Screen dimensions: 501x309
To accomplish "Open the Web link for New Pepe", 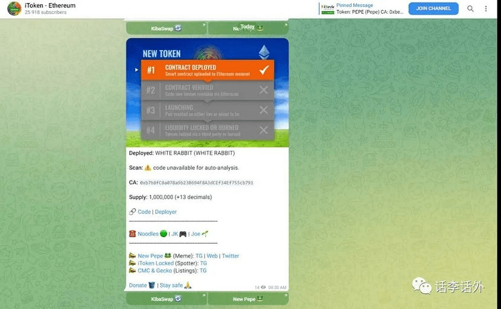I will pos(212,256).
